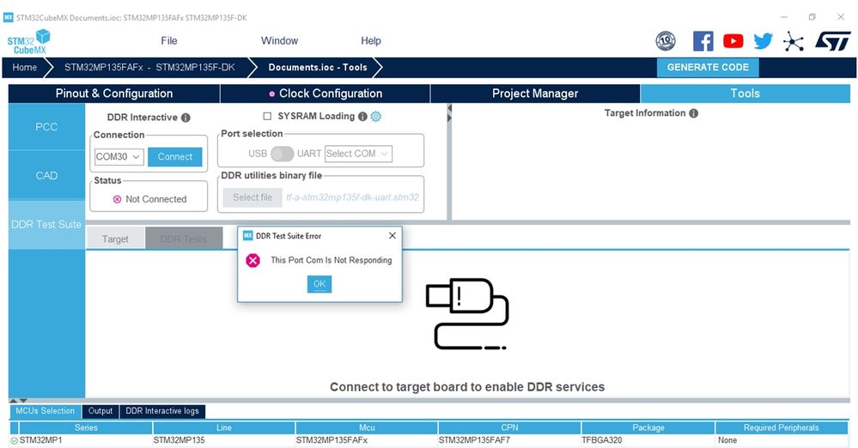This screenshot has height=448, width=858.
Task: Open the File menu
Action: [169, 41]
